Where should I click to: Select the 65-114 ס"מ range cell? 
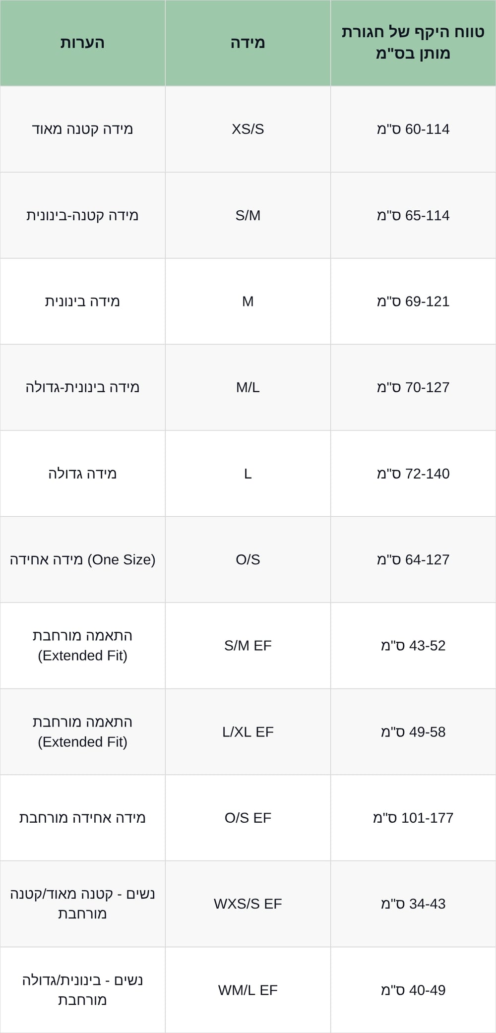(413, 215)
